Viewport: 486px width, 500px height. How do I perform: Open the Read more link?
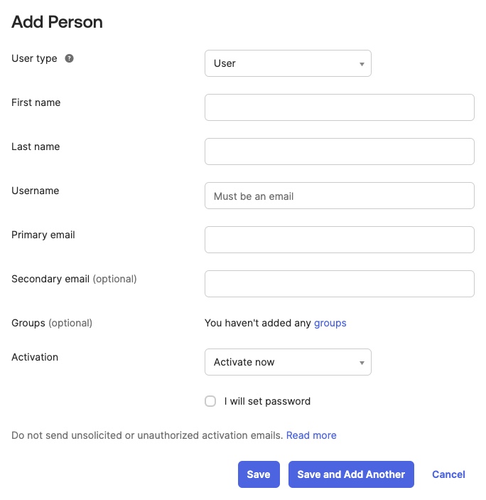311,435
